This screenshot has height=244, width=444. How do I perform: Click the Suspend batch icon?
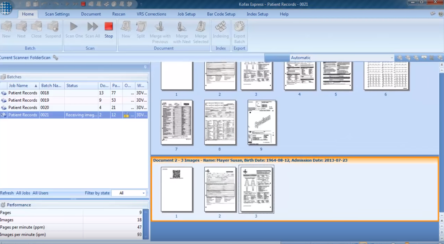(x=53, y=27)
